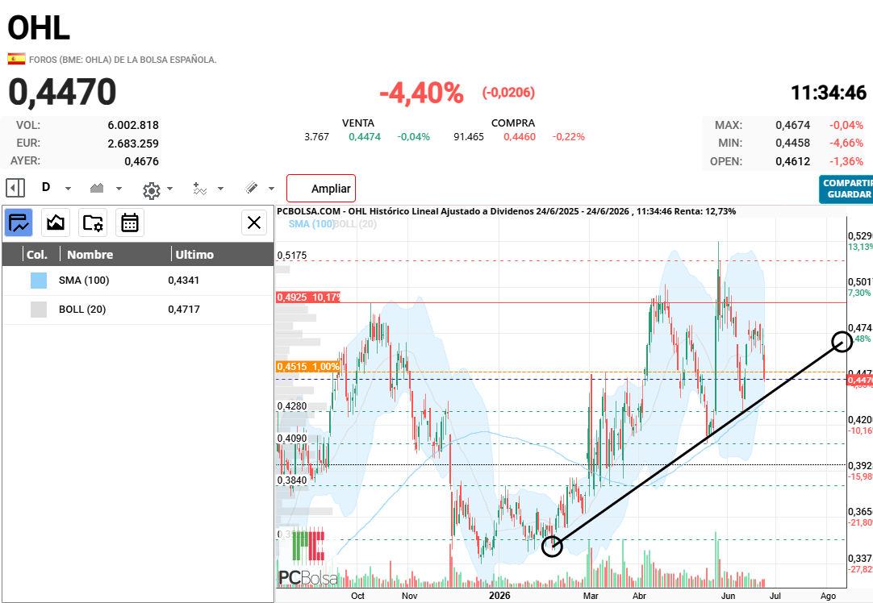Click the chart type area icon
This screenshot has height=603, width=873.
click(97, 188)
